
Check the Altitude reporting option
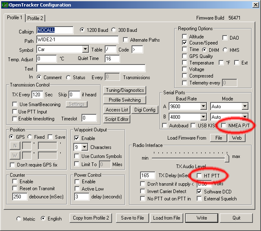pos(184,36)
